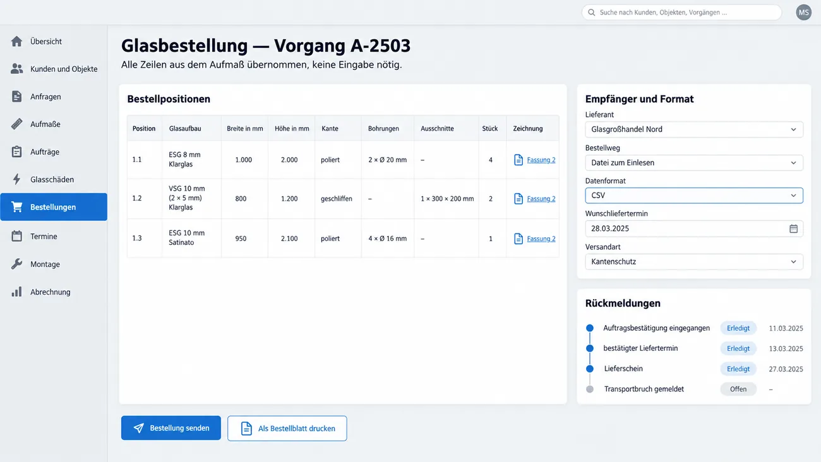
Task: Click the cell 2 × Ø 20 mm
Action: point(388,160)
